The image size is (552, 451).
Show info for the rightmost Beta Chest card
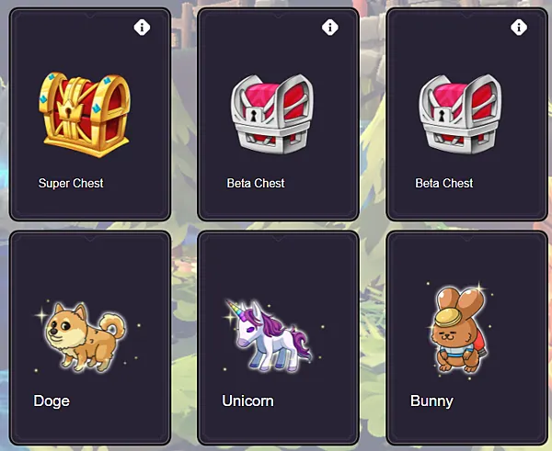[519, 27]
